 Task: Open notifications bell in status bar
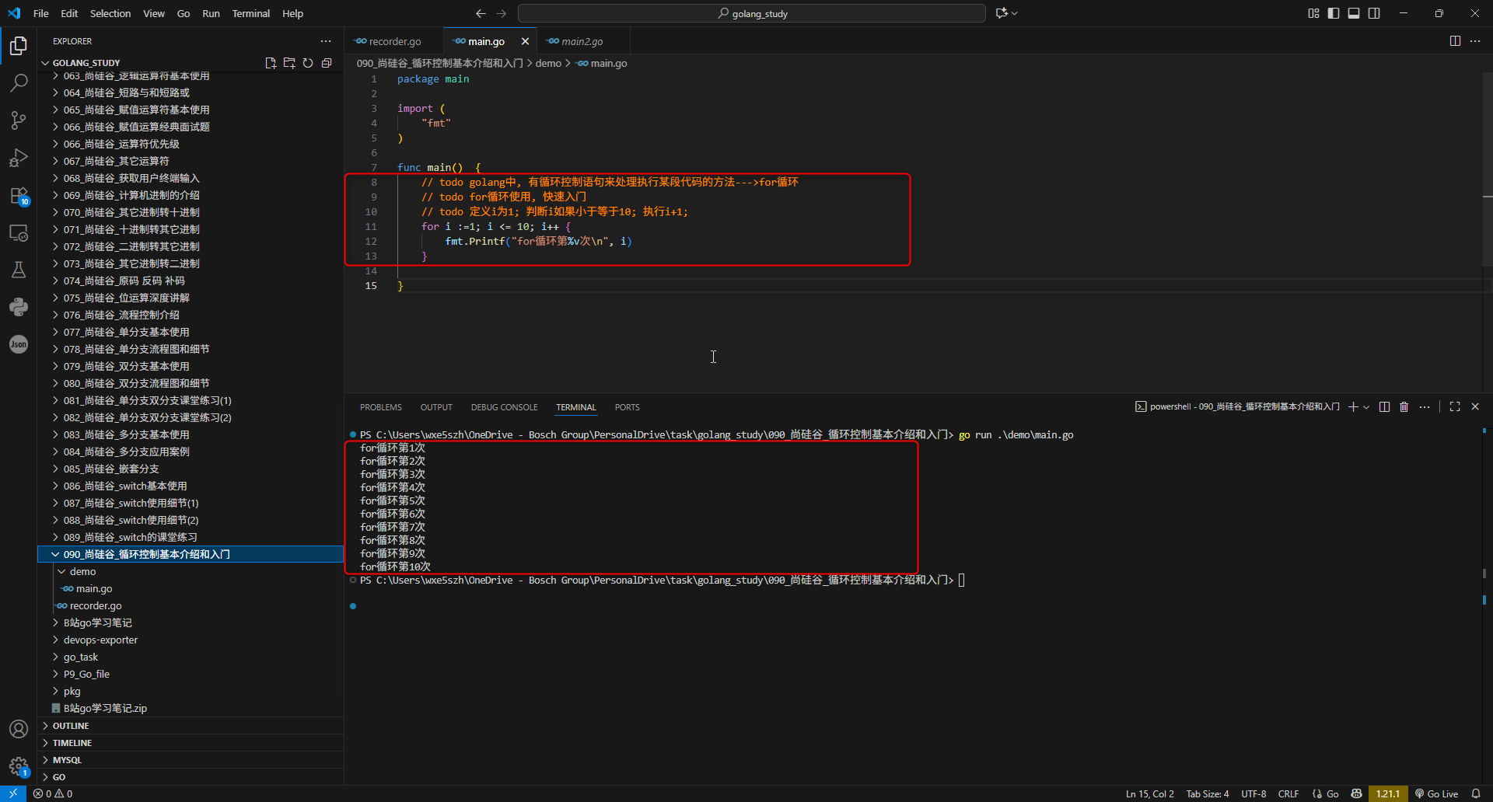click(x=1476, y=793)
